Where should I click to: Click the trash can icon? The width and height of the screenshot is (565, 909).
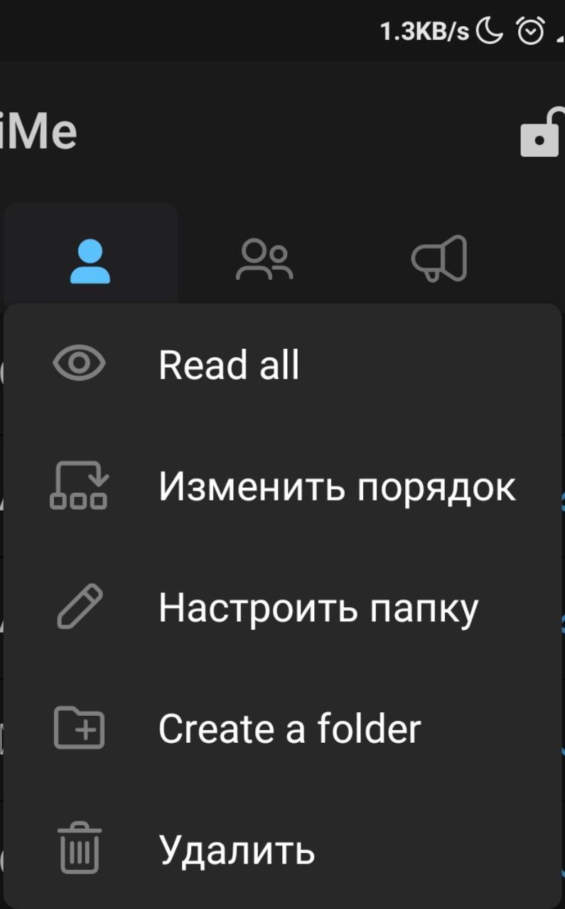pos(79,847)
